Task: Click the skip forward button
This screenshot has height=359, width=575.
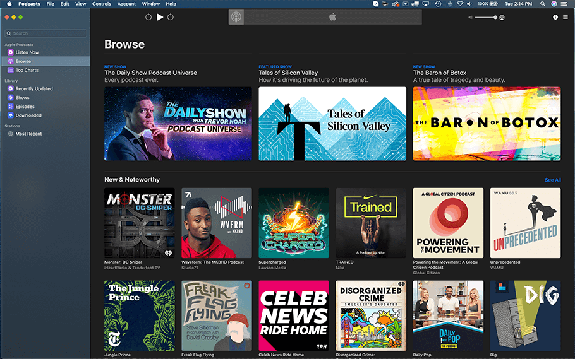Action: coord(171,17)
